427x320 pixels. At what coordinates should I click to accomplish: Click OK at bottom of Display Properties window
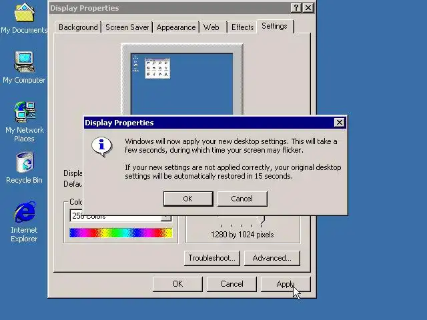click(177, 284)
